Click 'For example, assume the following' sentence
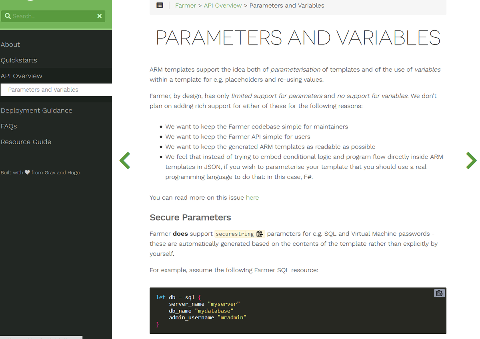The image size is (480, 339). (234, 270)
